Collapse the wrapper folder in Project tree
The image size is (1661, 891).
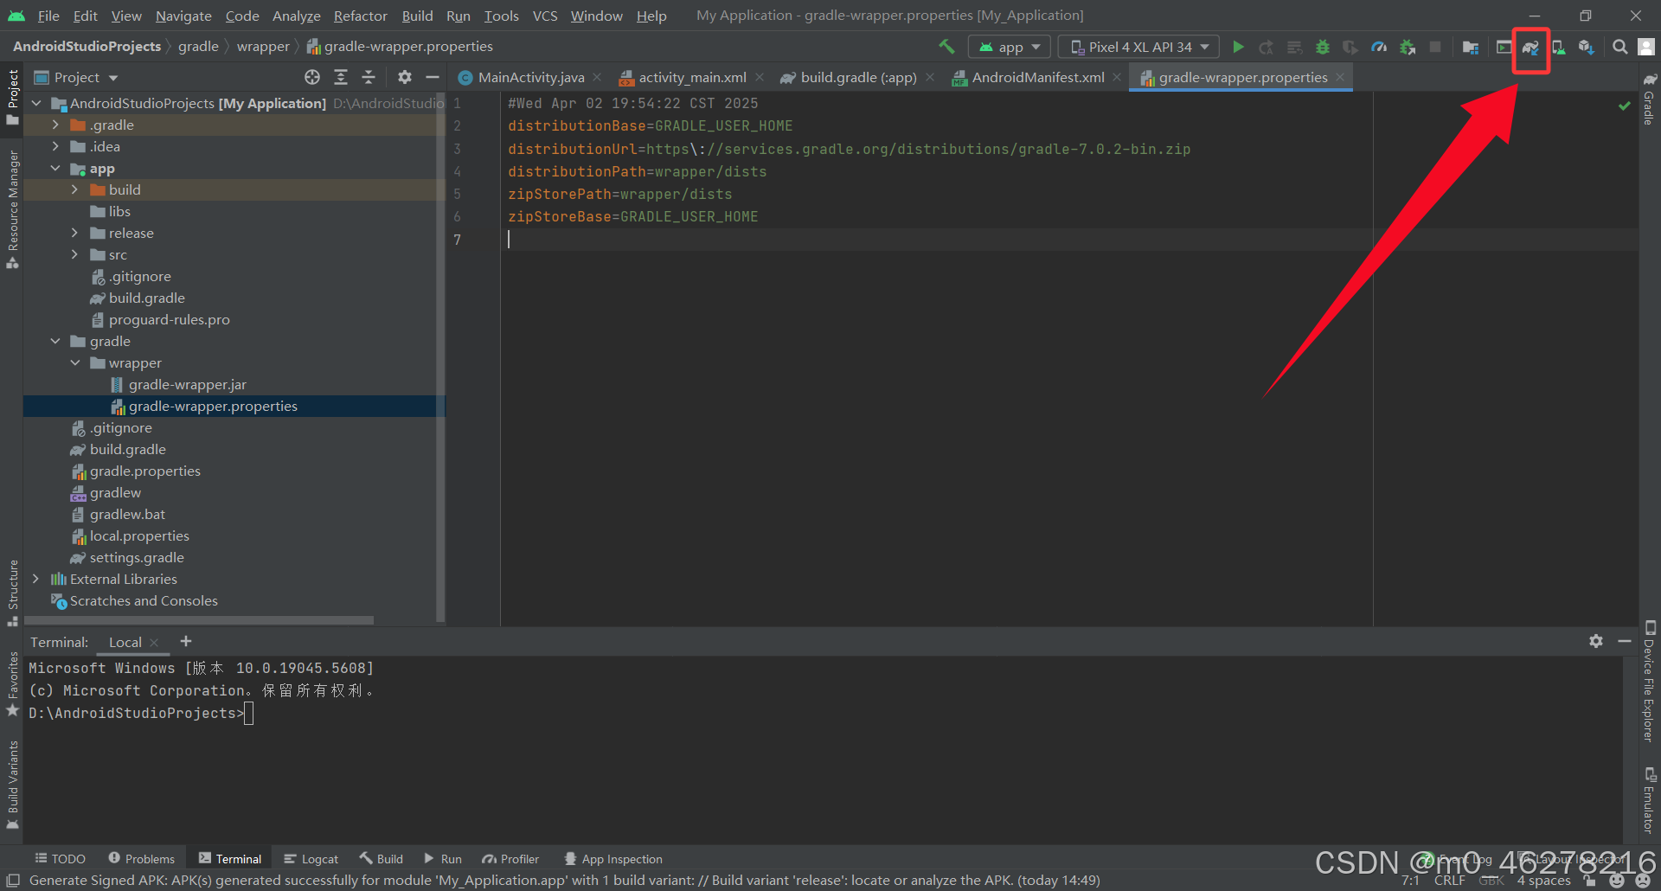point(74,362)
